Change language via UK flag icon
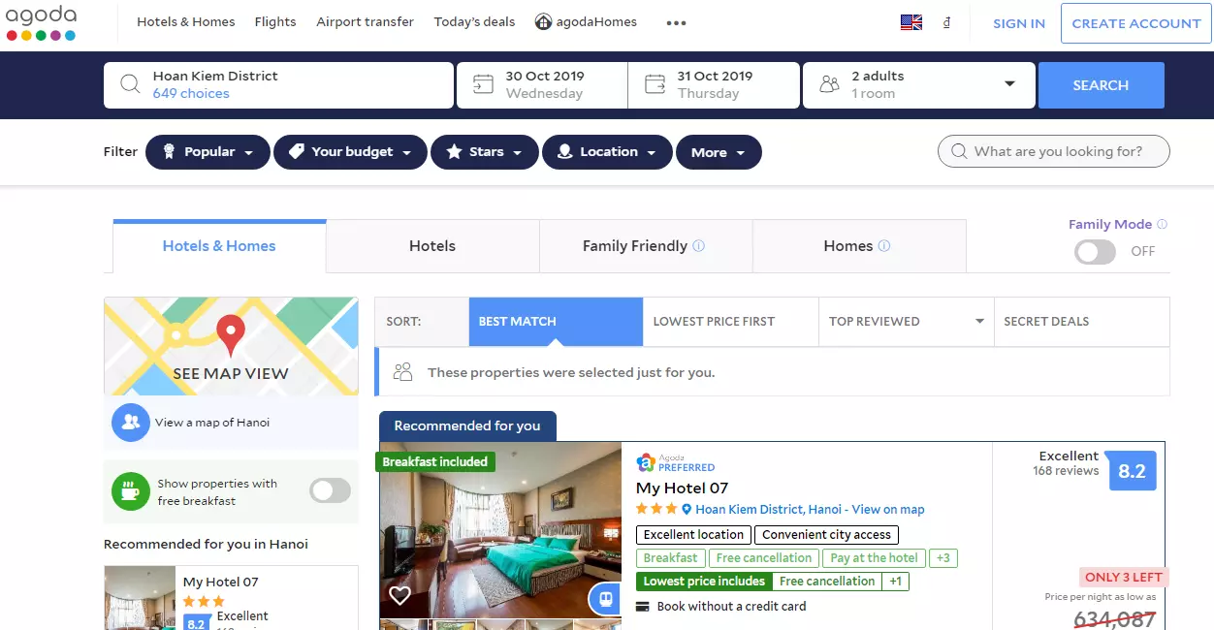 [911, 22]
